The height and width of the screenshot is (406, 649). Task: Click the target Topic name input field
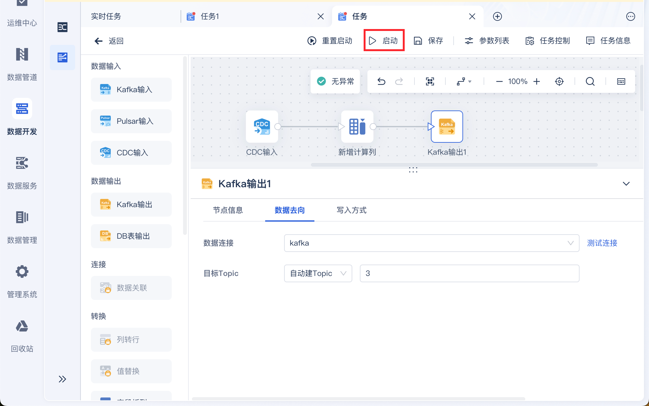(x=469, y=273)
